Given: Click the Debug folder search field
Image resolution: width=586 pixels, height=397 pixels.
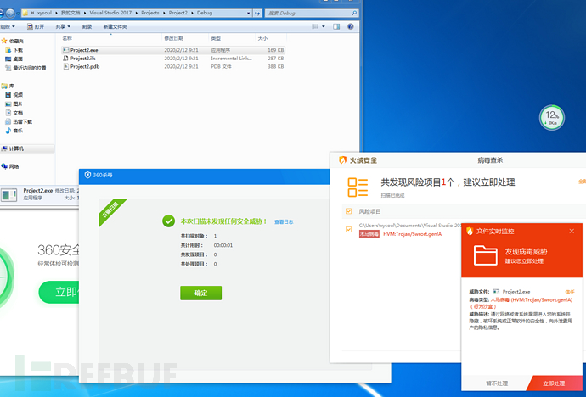Looking at the screenshot, I should (x=312, y=13).
